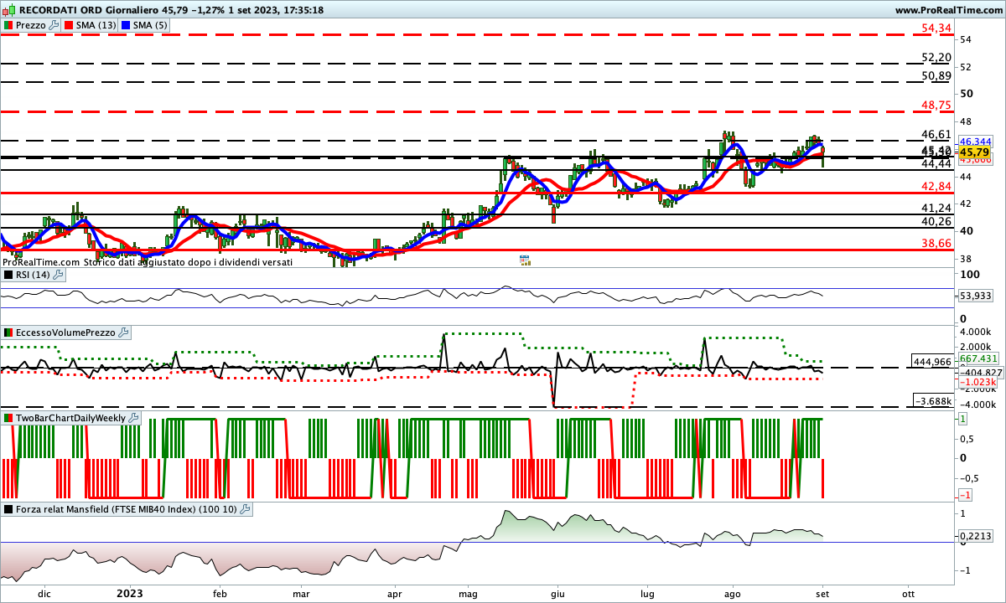Click the Prezzo red-green color icon

click(x=8, y=25)
